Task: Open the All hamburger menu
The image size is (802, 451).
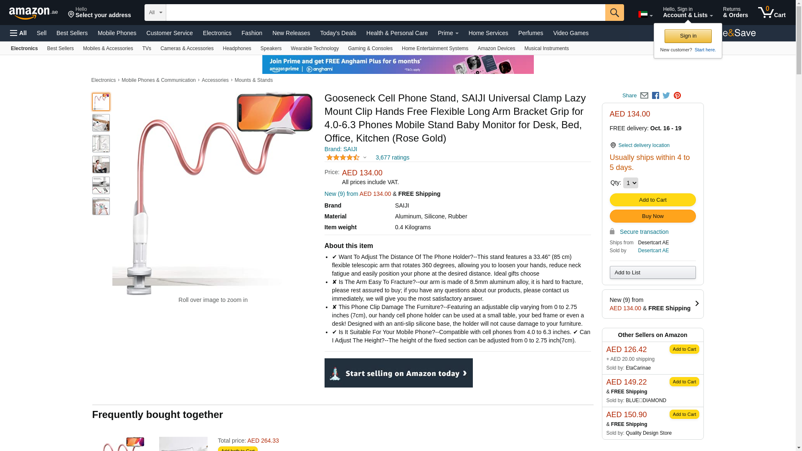Action: tap(18, 33)
